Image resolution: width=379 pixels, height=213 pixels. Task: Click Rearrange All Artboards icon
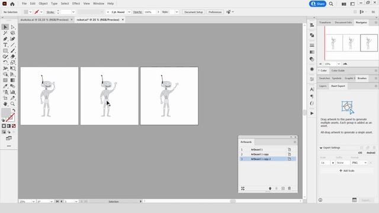click(x=243, y=188)
